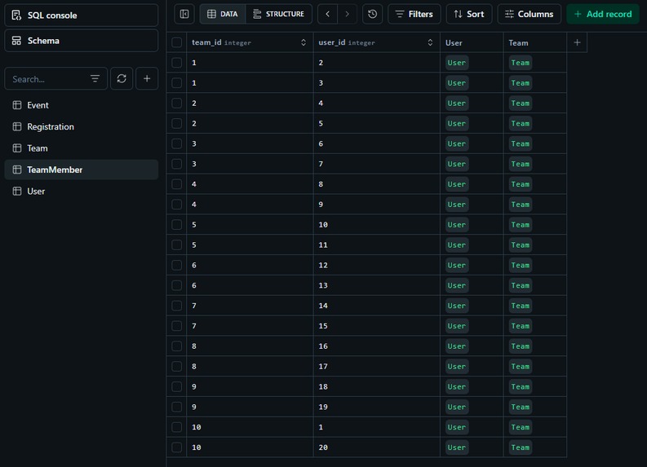Switch to the DATA tab
This screenshot has width=647, height=467.
(223, 14)
